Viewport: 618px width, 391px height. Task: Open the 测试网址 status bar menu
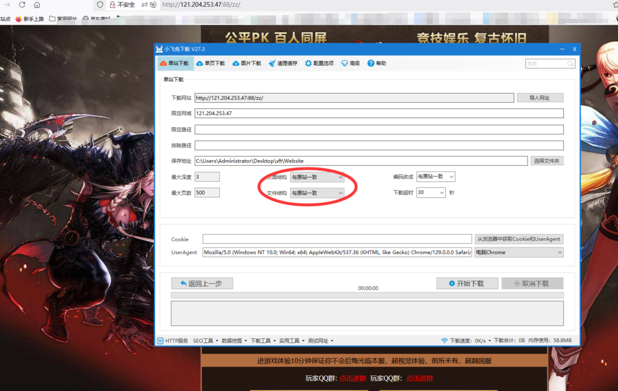[x=321, y=341]
